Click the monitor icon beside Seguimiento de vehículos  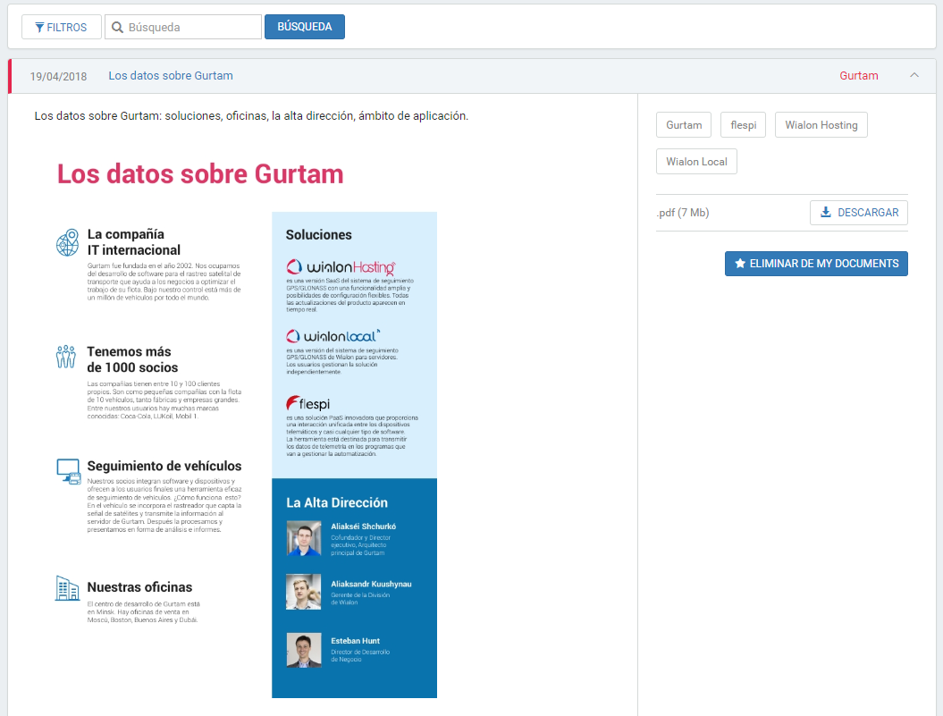[x=68, y=471]
